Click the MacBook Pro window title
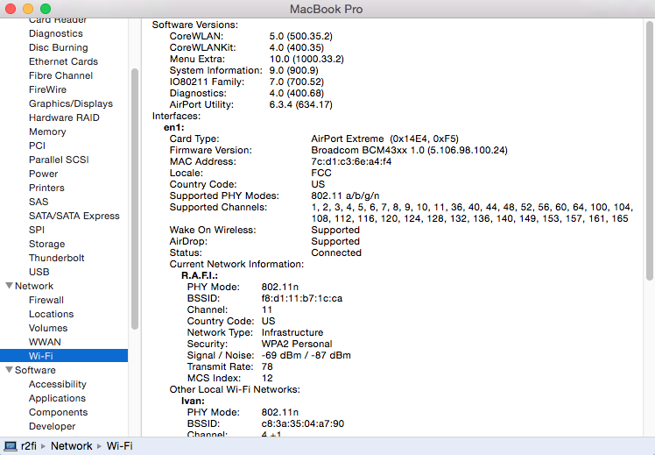 [x=327, y=9]
